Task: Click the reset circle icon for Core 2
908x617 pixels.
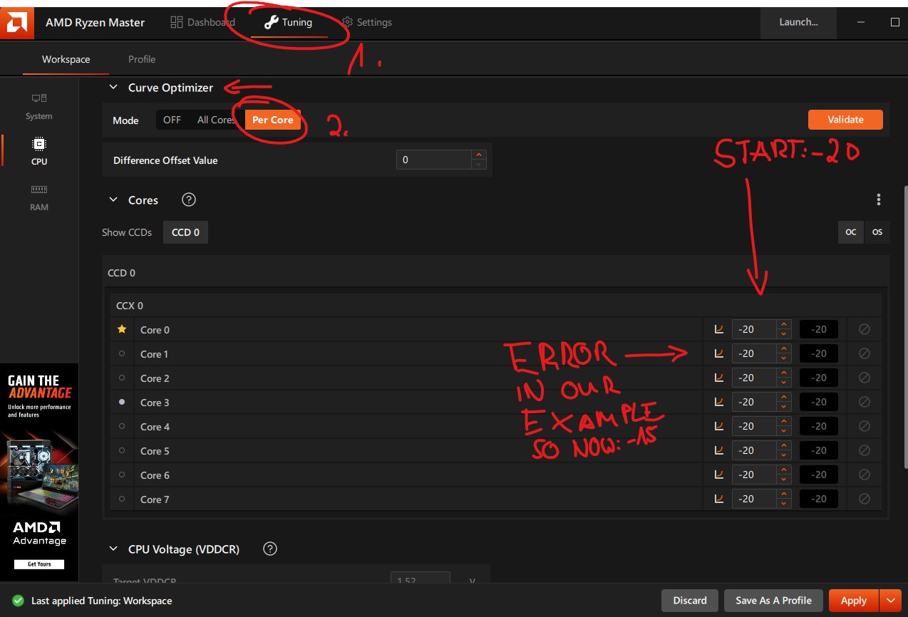Action: (x=865, y=378)
